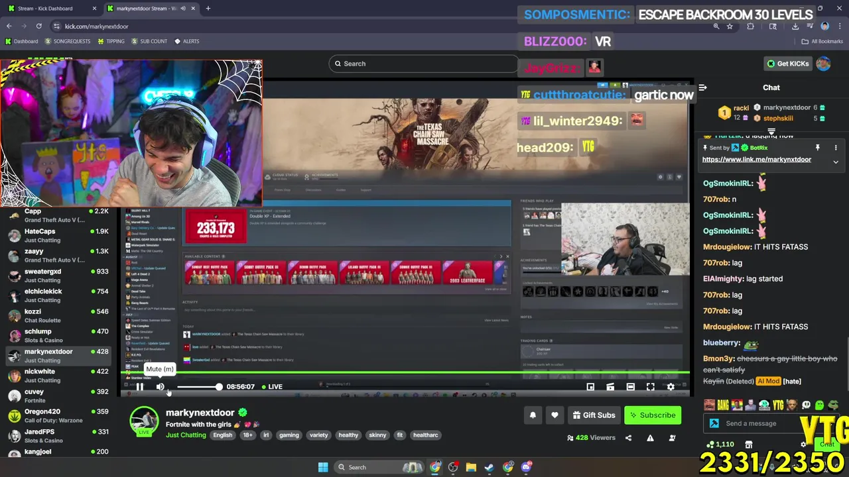Open the channel points shop icon
The image size is (849, 477).
point(749,445)
